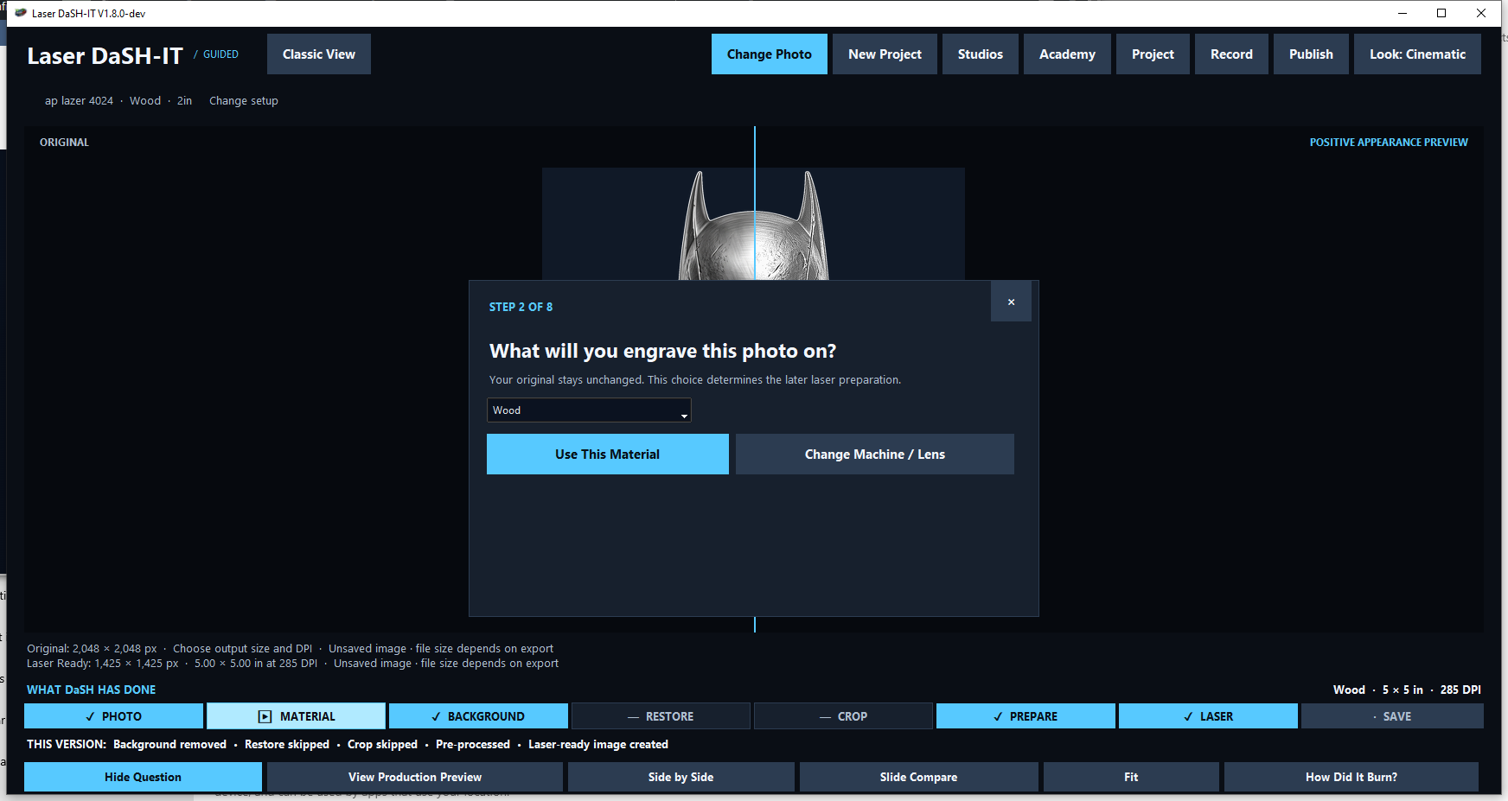The image size is (1508, 801).
Task: Select the SAVE workflow step
Action: pos(1392,715)
